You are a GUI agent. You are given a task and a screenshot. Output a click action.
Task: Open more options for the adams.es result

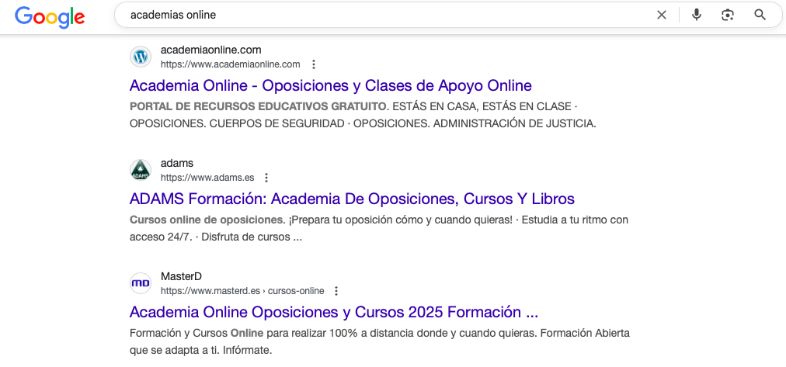click(x=266, y=177)
